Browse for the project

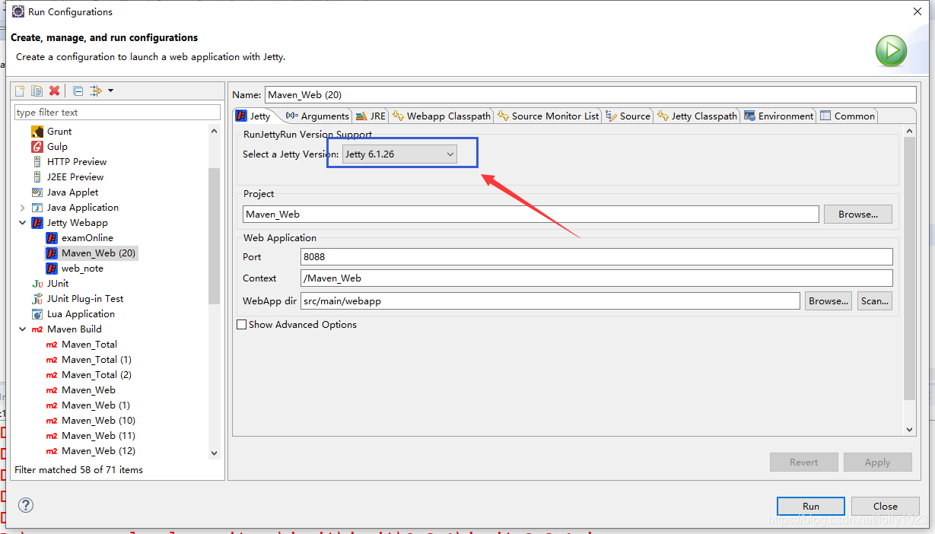pyautogui.click(x=858, y=215)
